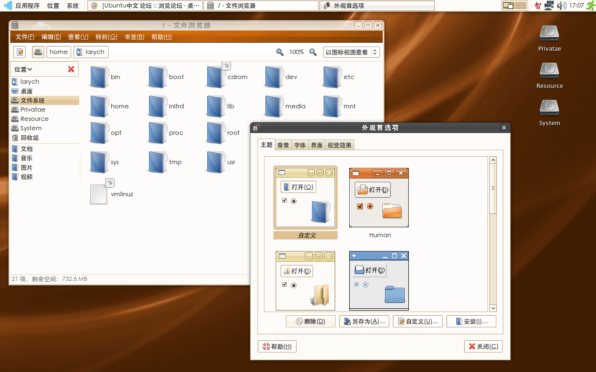Switch to the 背景 tab

[284, 145]
